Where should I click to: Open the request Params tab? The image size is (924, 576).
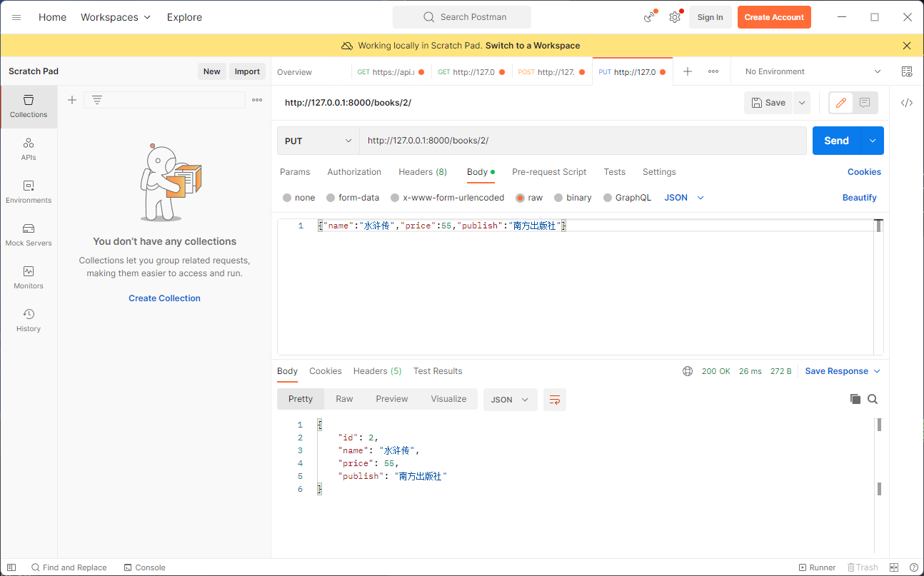click(x=295, y=172)
